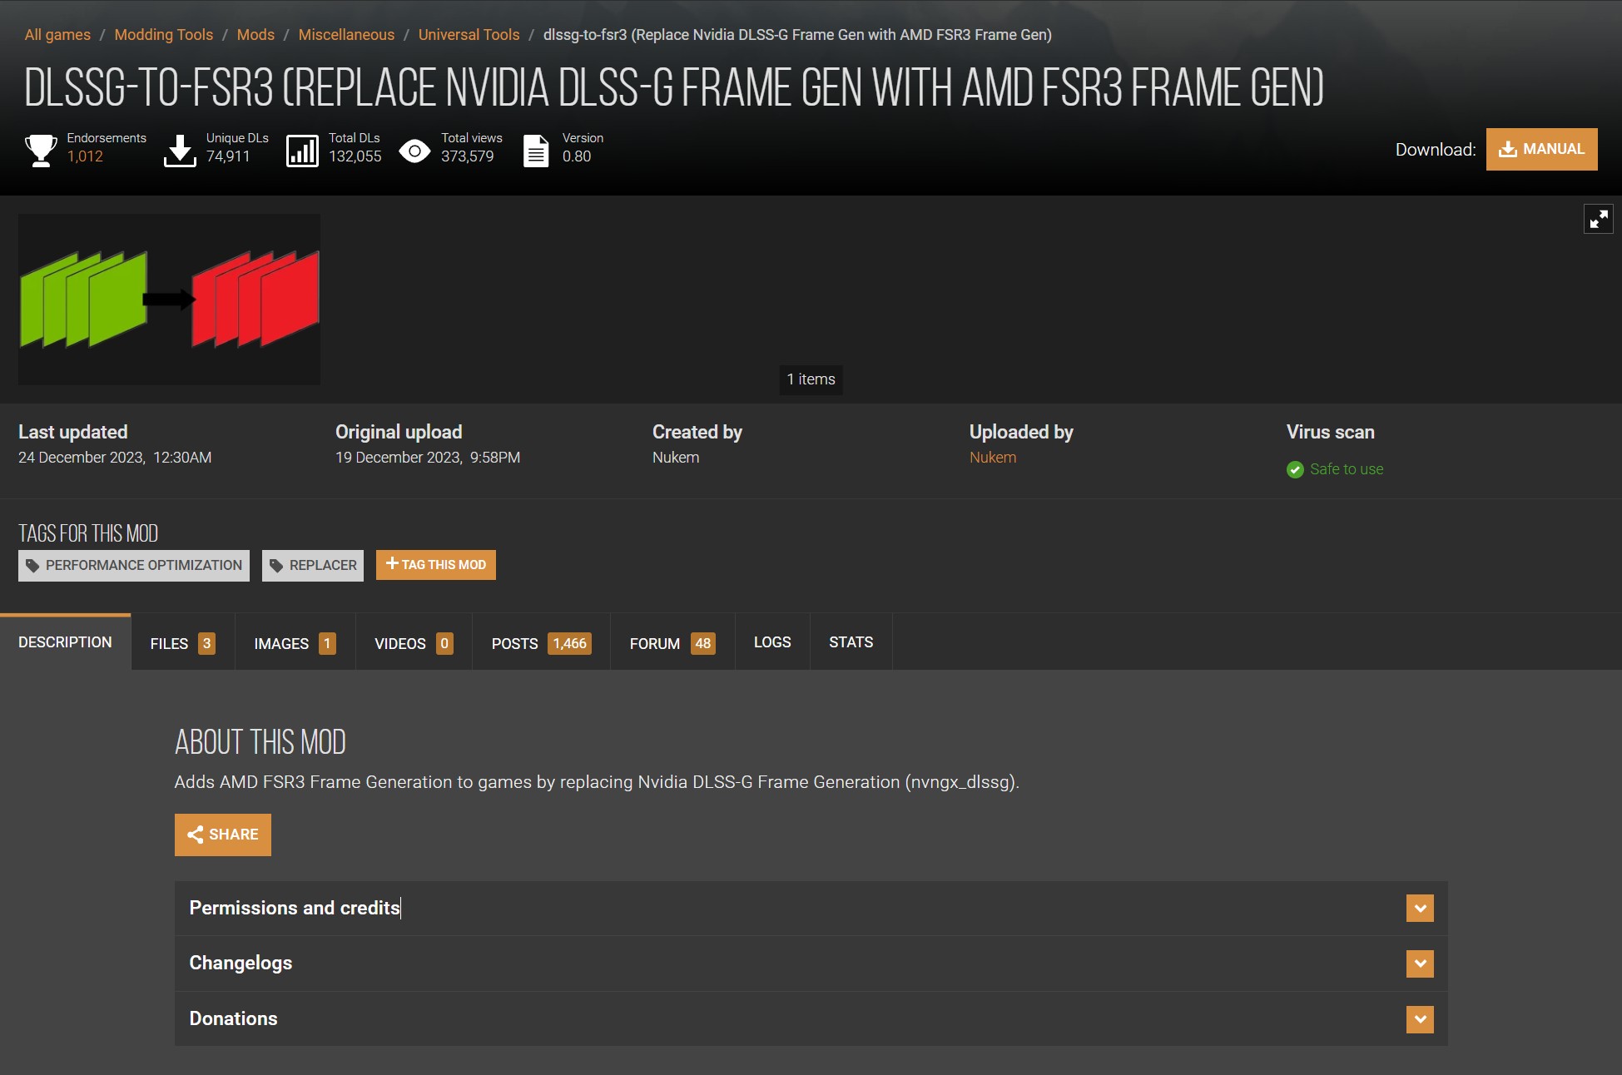Open the Posts tab
Screen dimensions: 1622x1075
pos(541,643)
